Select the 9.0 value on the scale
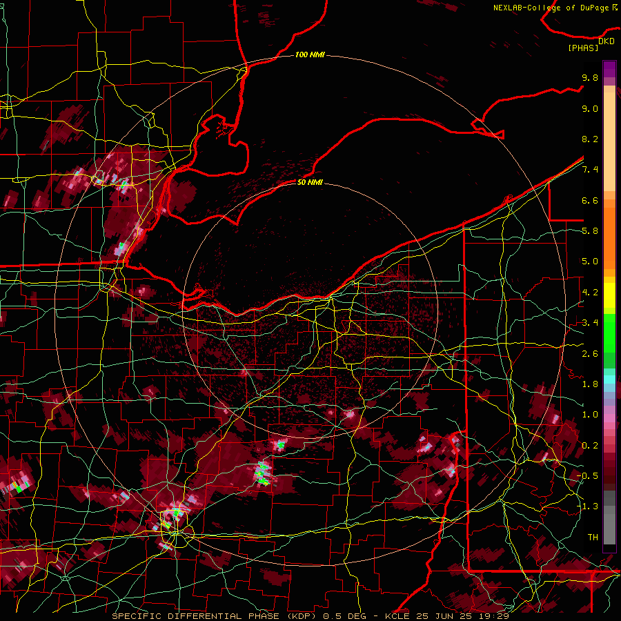The width and height of the screenshot is (621, 621). (590, 108)
